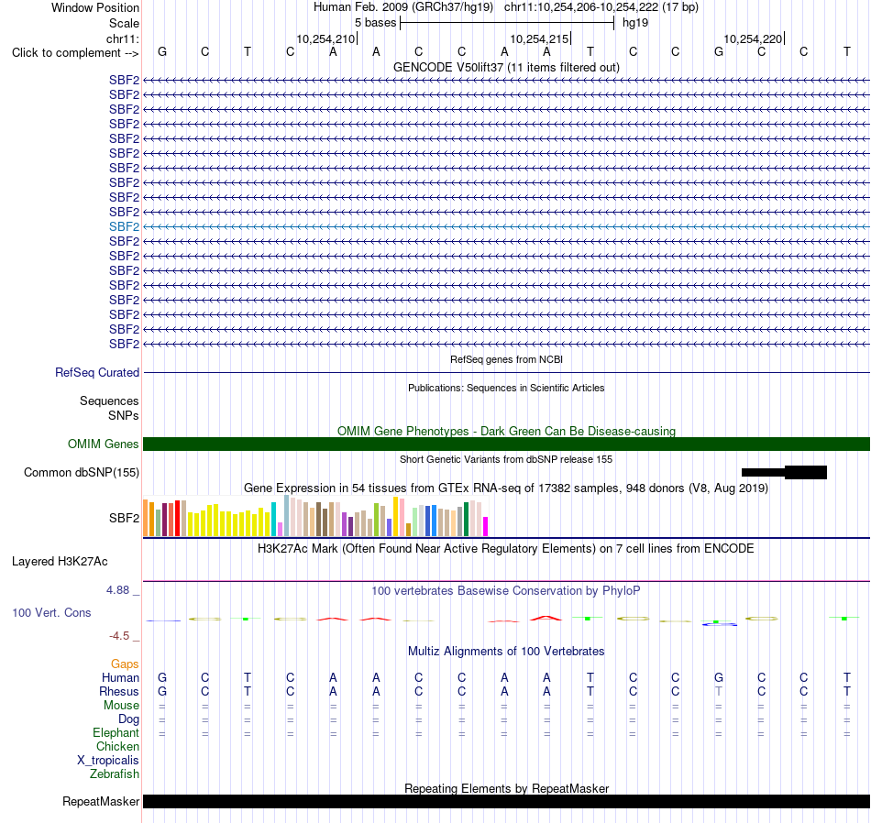Click the SBF2 label beside GTEx bar chart
The height and width of the screenshot is (823, 871).
click(124, 518)
